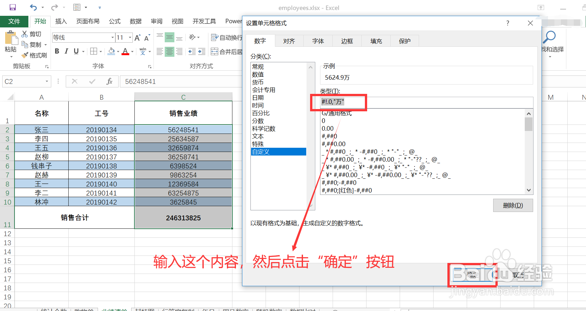Click the type list scrollbar down arrow
The width and height of the screenshot is (586, 311).
click(529, 190)
